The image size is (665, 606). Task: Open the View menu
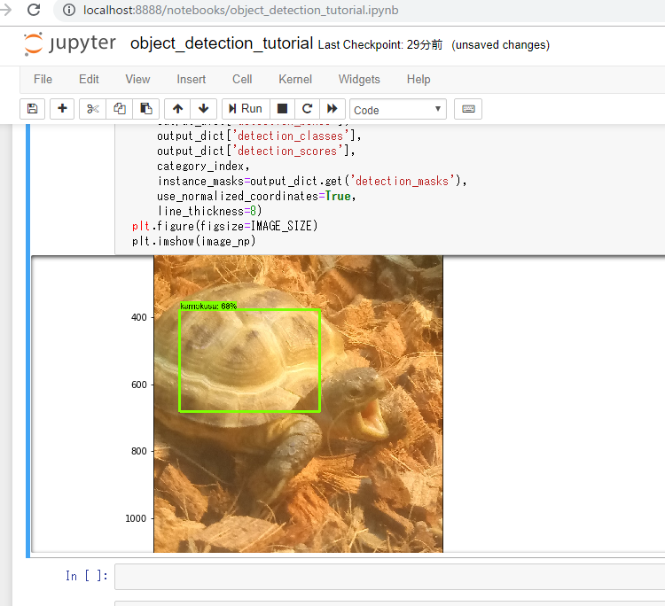tap(137, 79)
